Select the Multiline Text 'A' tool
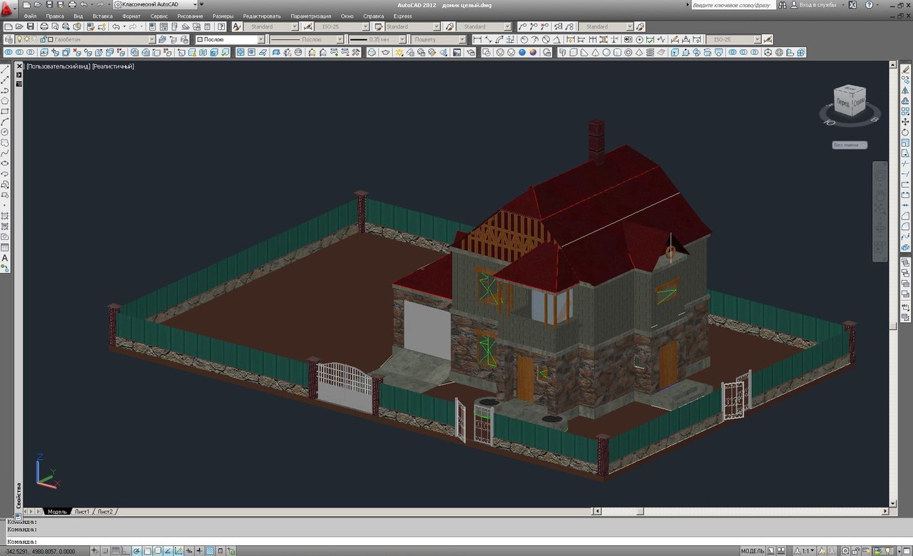This screenshot has width=913, height=556. point(5,258)
